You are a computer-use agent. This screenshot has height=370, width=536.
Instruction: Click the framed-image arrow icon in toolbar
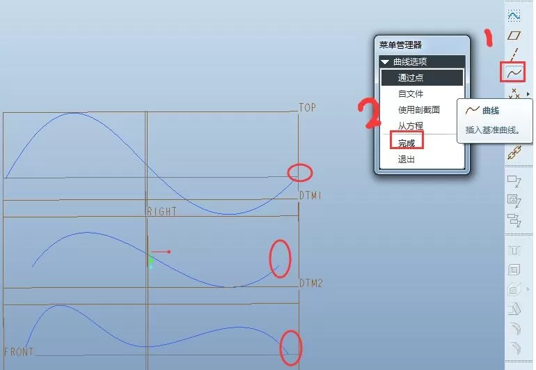click(514, 201)
